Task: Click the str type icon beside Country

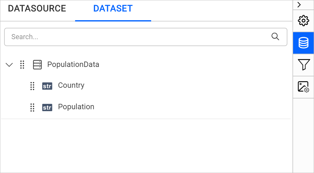Action: coord(47,86)
